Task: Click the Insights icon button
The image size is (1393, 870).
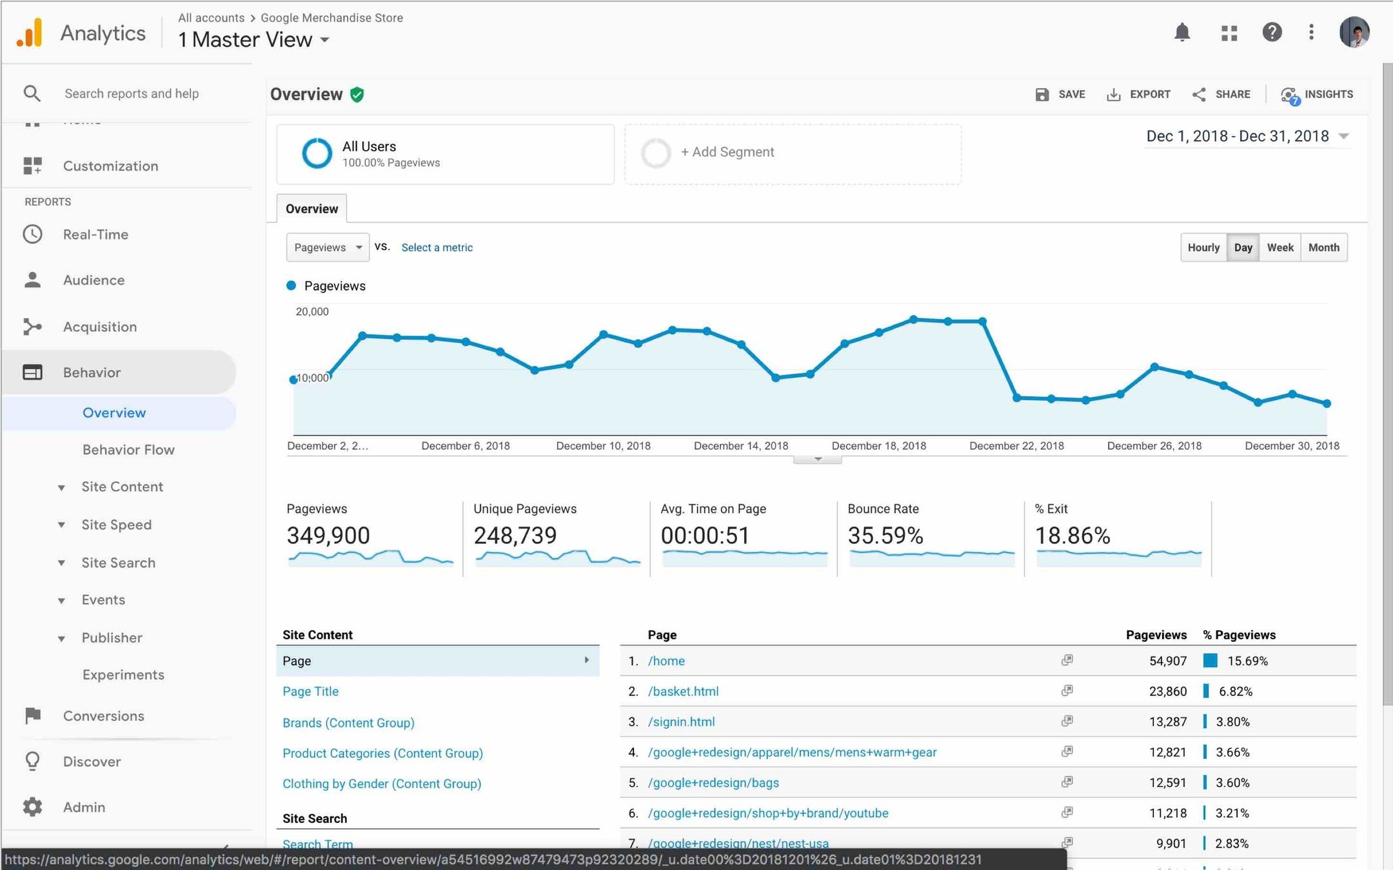Action: [x=1290, y=95]
